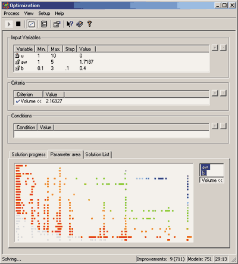Add a condition with plus button

pyautogui.click(x=215, y=126)
